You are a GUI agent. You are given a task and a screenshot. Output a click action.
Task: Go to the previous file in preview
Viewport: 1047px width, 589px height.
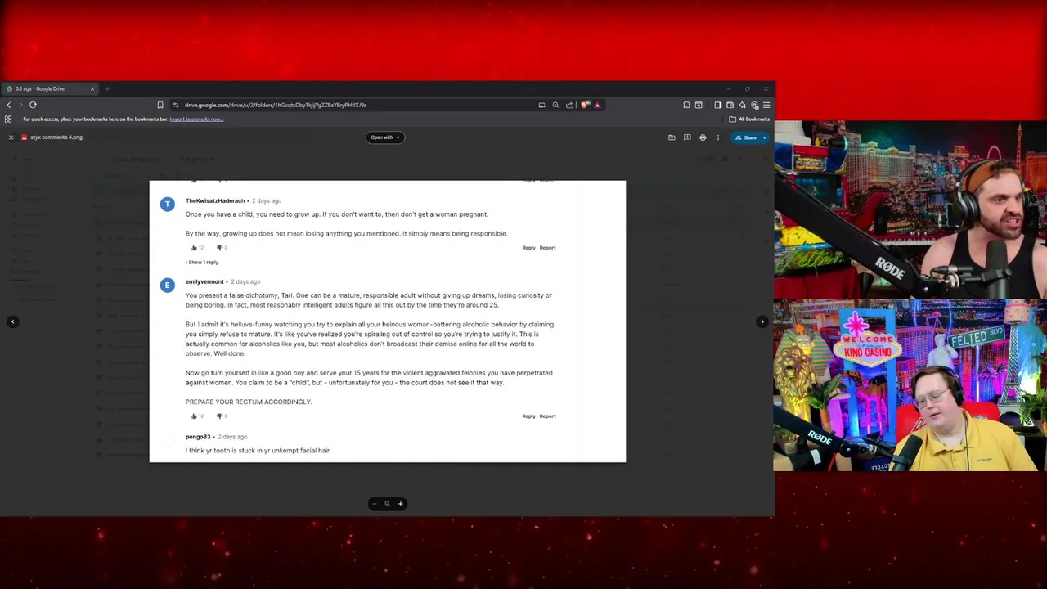click(13, 321)
